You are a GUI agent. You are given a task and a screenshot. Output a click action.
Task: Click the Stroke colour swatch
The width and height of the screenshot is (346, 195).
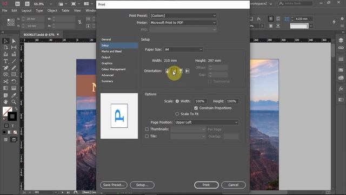pyautogui.click(x=12, y=116)
